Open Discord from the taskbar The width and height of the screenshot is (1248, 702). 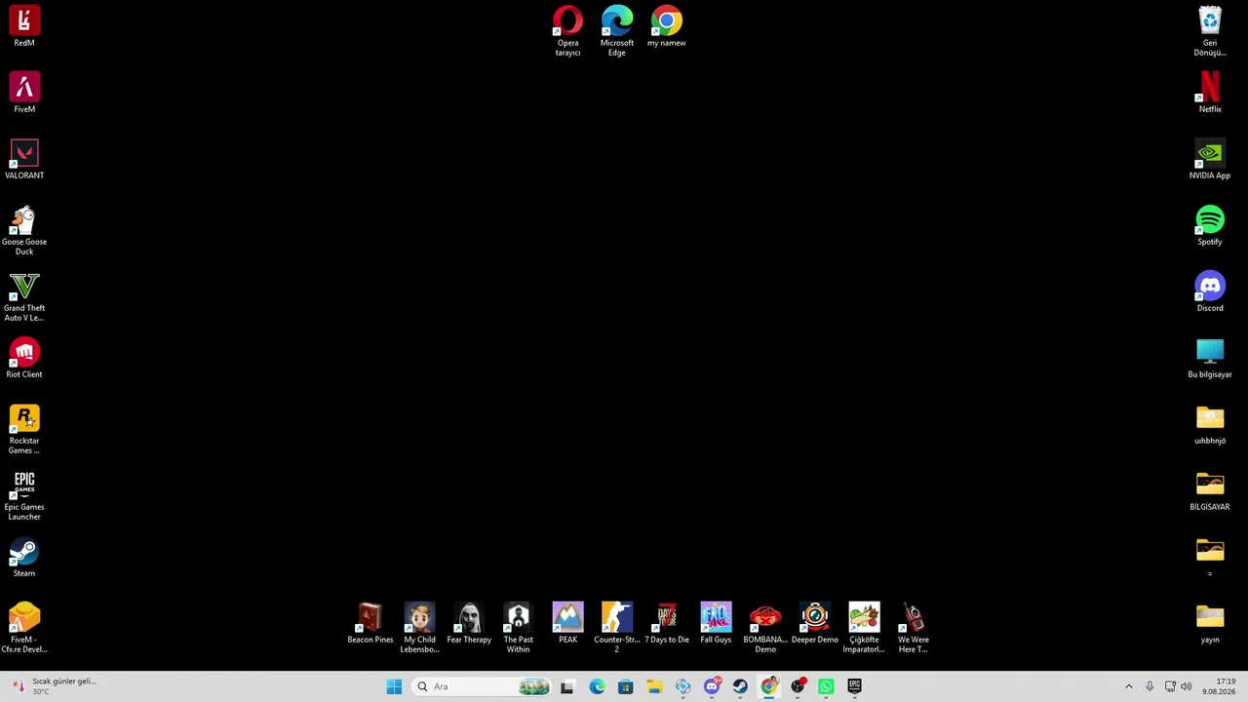pyautogui.click(x=712, y=686)
